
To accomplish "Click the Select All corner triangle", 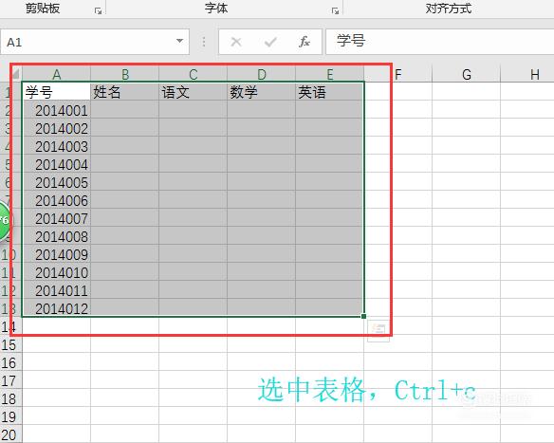I will [16, 74].
